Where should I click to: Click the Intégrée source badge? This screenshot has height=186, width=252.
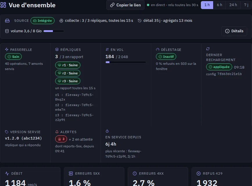tap(43, 21)
